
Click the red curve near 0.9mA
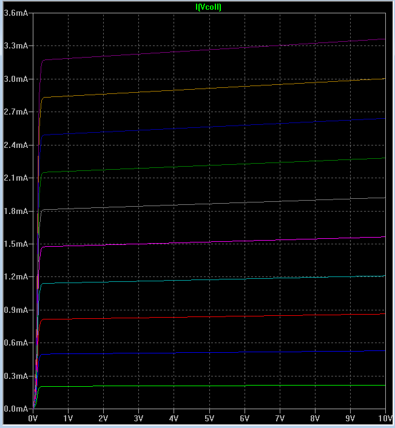point(209,316)
